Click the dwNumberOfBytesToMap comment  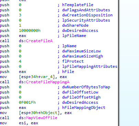point(86,87)
